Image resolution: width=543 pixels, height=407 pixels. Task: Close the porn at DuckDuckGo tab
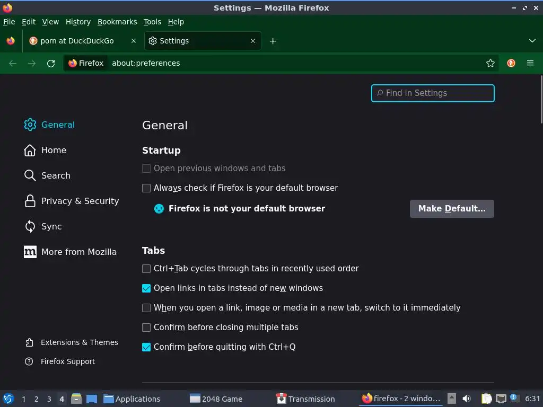pyautogui.click(x=133, y=41)
